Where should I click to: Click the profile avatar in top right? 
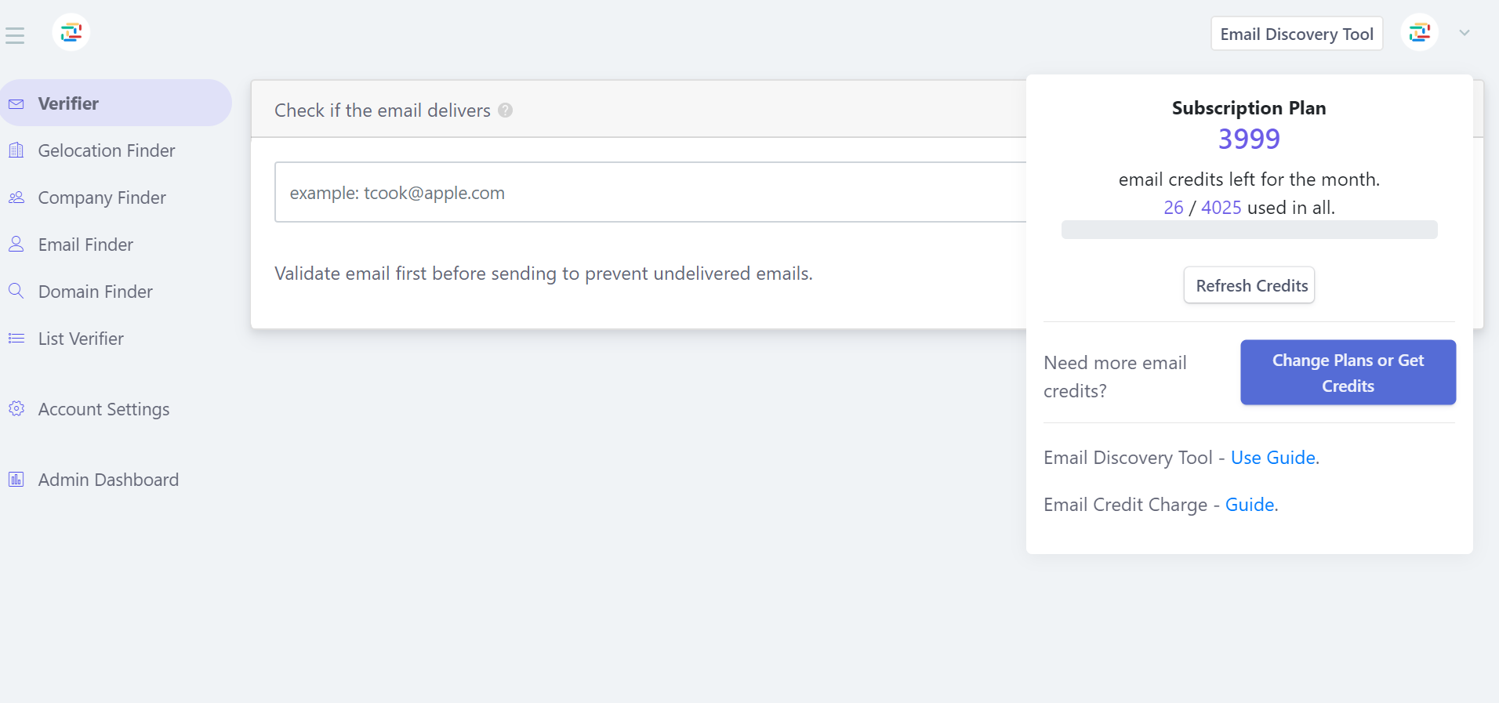(x=1419, y=33)
